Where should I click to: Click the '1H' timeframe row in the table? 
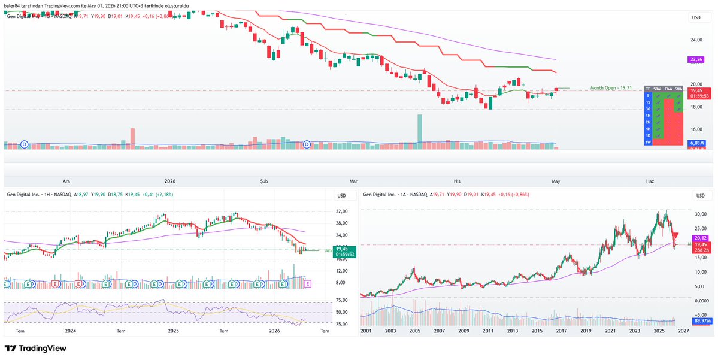point(647,116)
